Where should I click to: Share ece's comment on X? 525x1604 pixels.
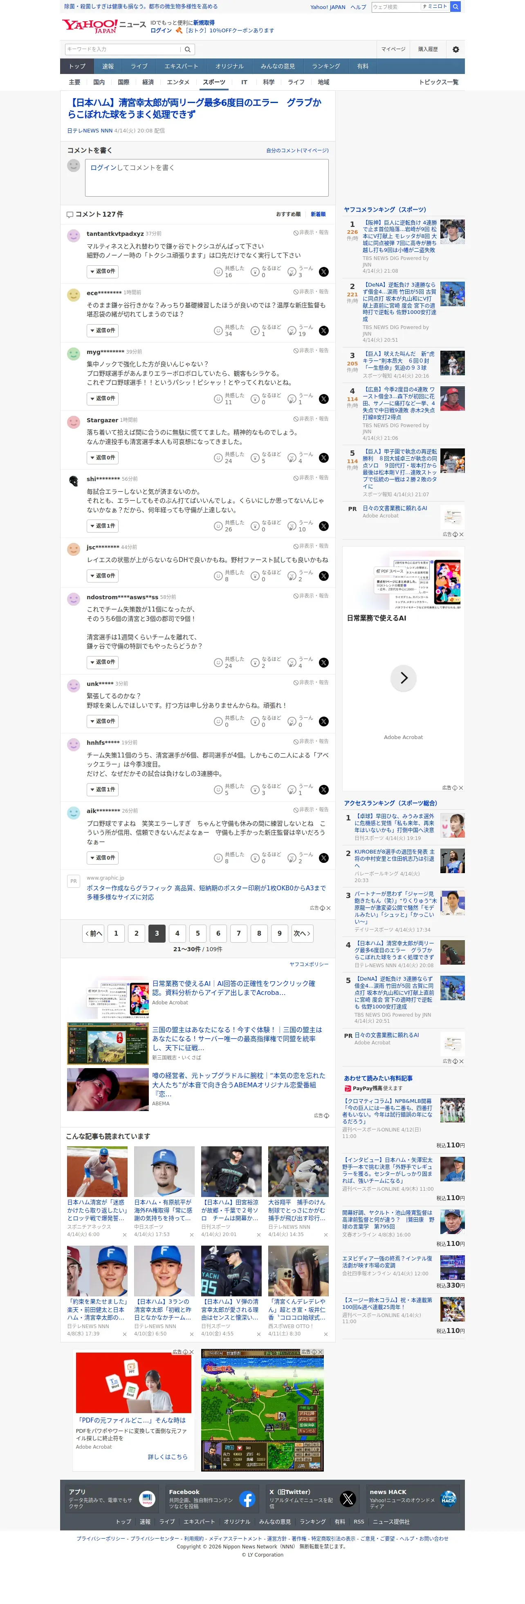[x=324, y=331]
